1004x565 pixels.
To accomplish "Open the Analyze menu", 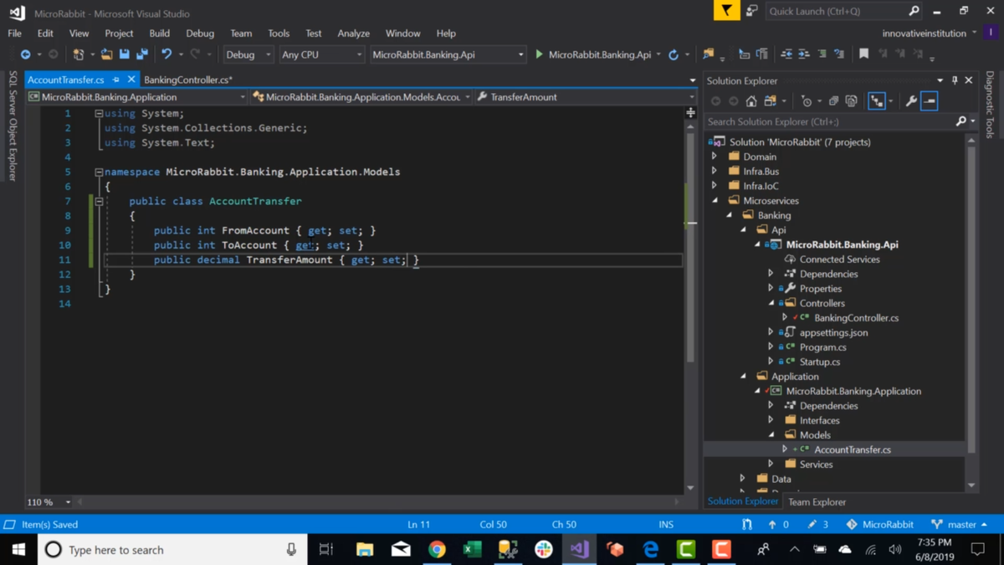I will (353, 33).
